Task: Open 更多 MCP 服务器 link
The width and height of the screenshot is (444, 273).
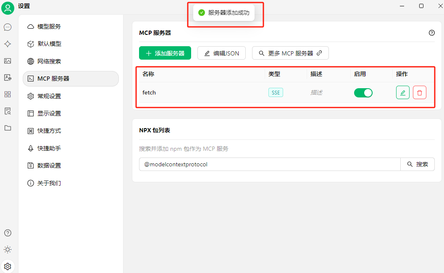Action: [290, 53]
